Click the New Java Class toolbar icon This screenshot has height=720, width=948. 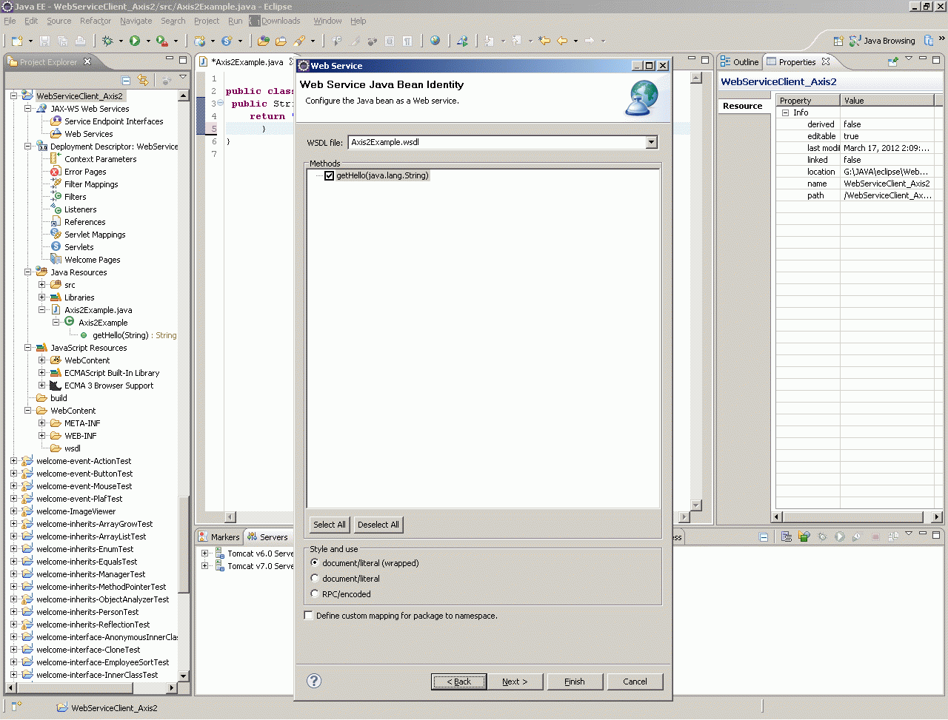coord(227,41)
